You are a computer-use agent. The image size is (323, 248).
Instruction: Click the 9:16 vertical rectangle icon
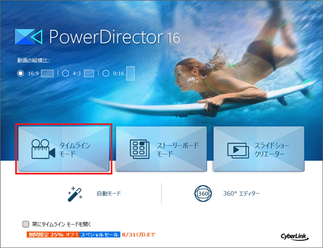tap(130, 73)
